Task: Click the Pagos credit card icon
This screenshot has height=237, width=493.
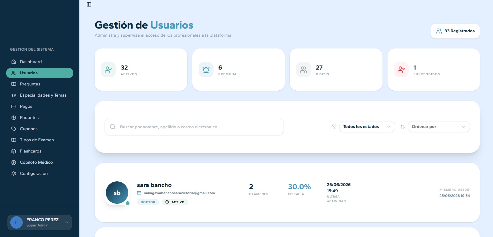Action: point(14,107)
